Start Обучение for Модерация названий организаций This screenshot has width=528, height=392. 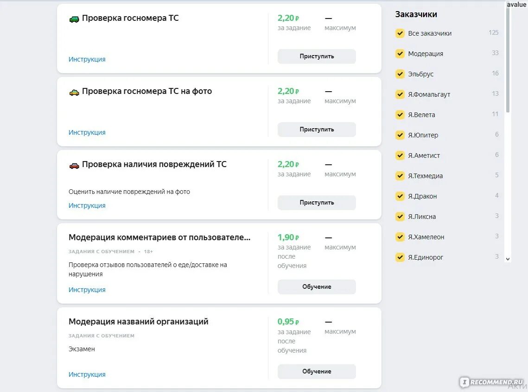point(317,372)
